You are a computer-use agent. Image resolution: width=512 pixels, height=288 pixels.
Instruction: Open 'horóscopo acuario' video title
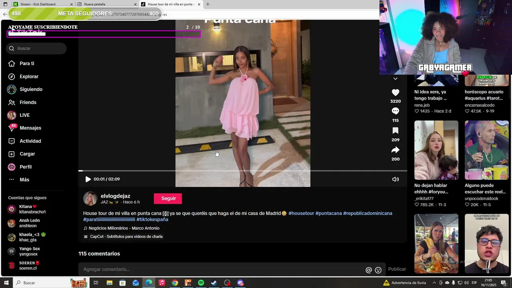484,95
